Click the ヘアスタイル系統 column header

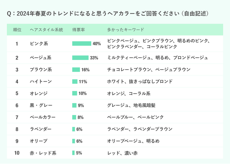pos(46,30)
